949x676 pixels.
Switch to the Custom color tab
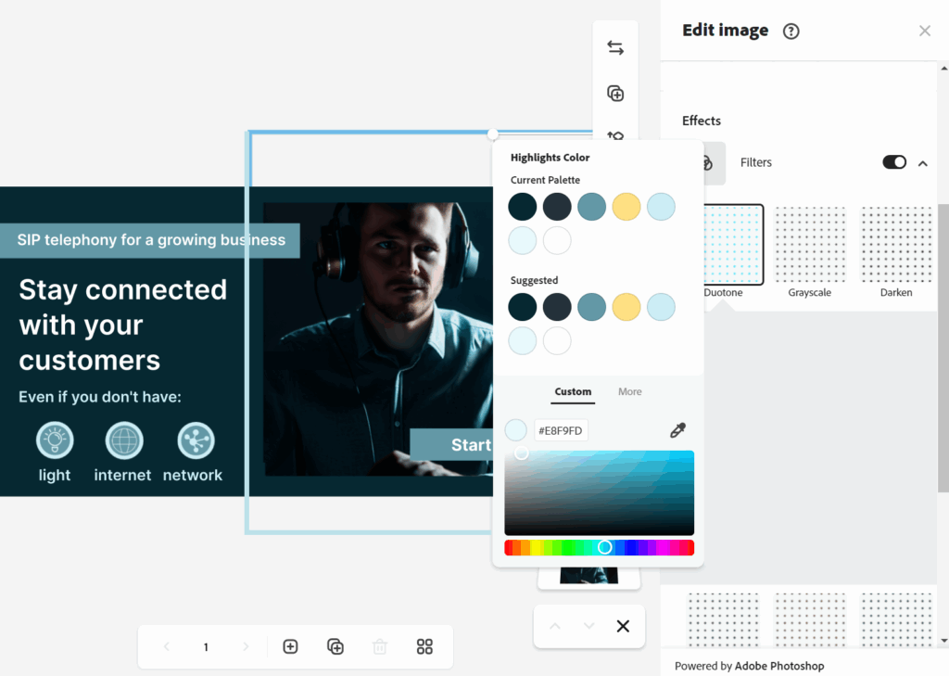coord(573,392)
